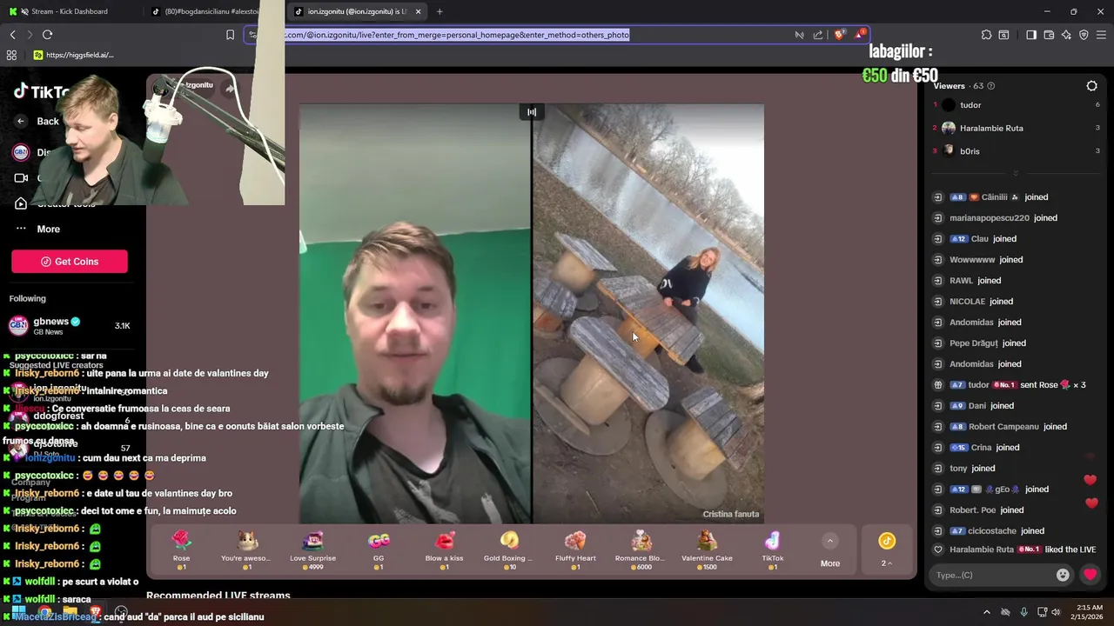This screenshot has width=1114, height=626.
Task: Open the volume speaker tray icon
Action: pyautogui.click(x=1056, y=612)
